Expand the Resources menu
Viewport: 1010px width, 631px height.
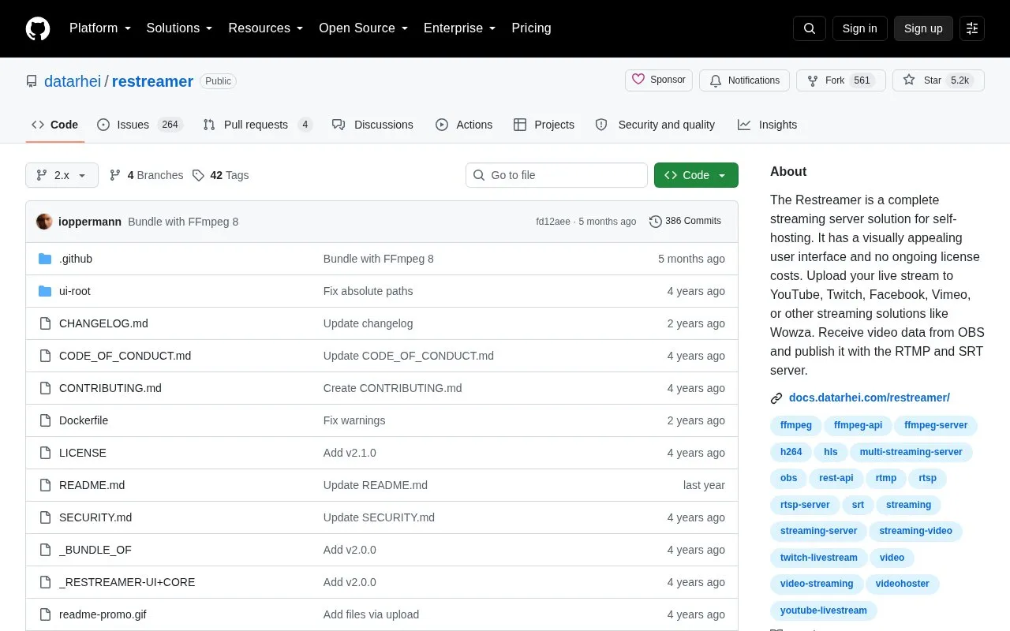(266, 28)
